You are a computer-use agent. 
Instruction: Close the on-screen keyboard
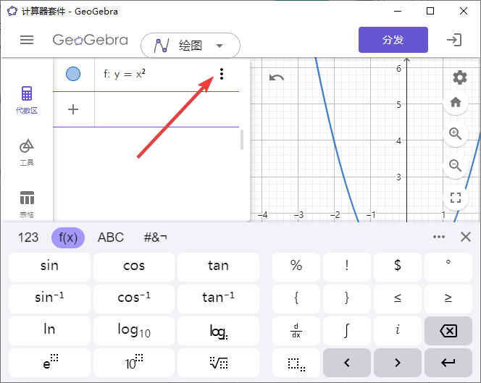[x=466, y=237]
